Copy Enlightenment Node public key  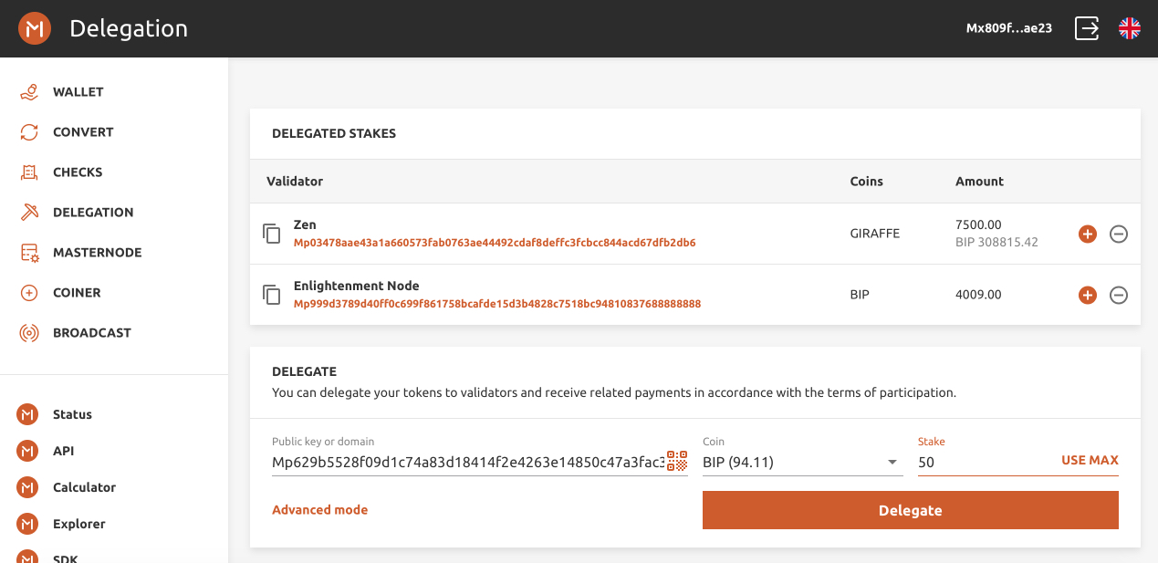coord(272,295)
